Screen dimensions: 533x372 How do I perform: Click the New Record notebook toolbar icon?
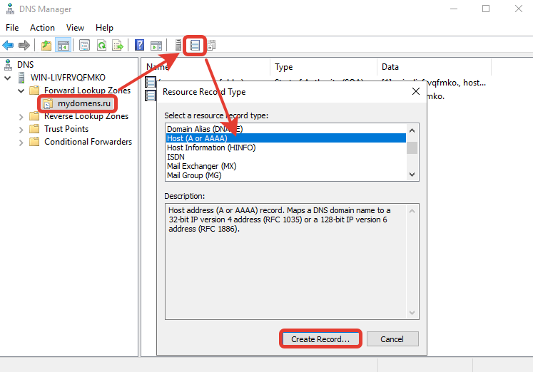click(x=195, y=45)
